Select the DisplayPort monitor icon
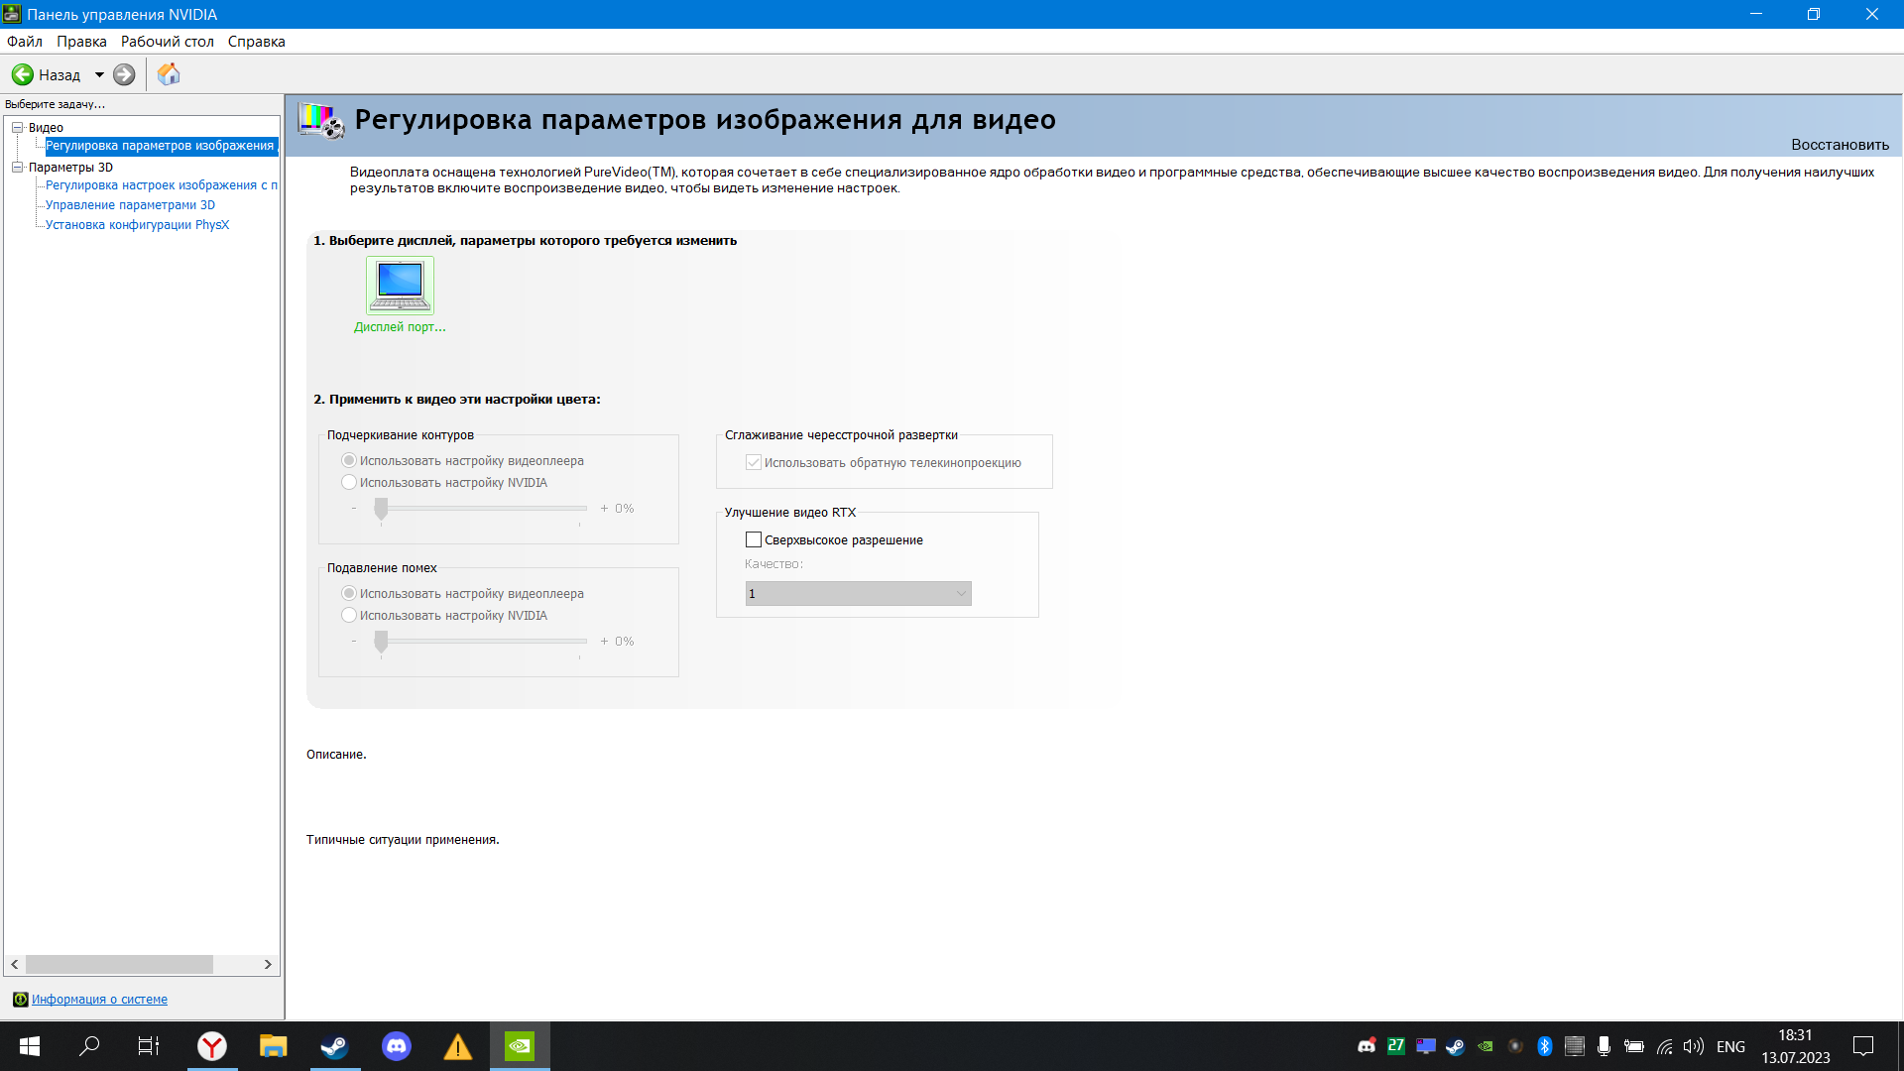The height and width of the screenshot is (1071, 1904). (x=400, y=285)
